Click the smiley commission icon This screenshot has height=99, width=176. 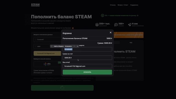[103, 15]
